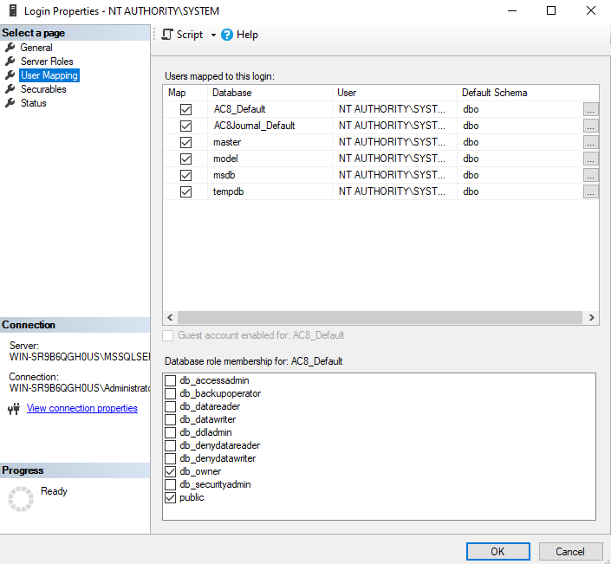Check the db_datareader role

pyautogui.click(x=170, y=406)
